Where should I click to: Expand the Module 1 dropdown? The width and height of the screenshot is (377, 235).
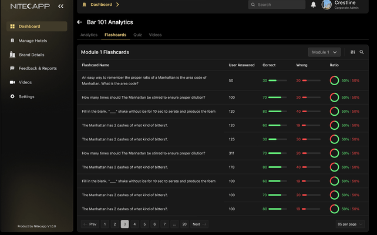click(x=324, y=52)
